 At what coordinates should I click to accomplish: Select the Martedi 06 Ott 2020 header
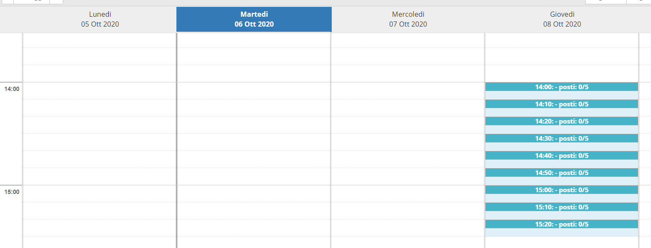pyautogui.click(x=254, y=19)
